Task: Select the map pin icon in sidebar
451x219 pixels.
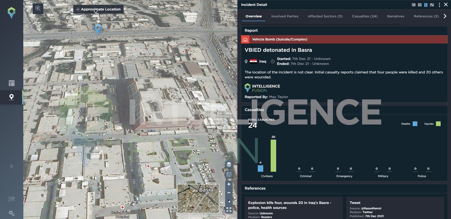Action: pyautogui.click(x=11, y=98)
